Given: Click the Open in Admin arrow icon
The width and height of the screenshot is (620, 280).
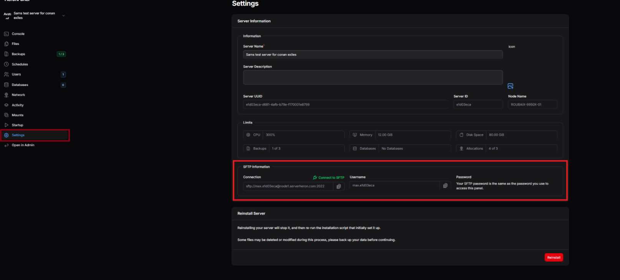Looking at the screenshot, I should tap(7, 145).
